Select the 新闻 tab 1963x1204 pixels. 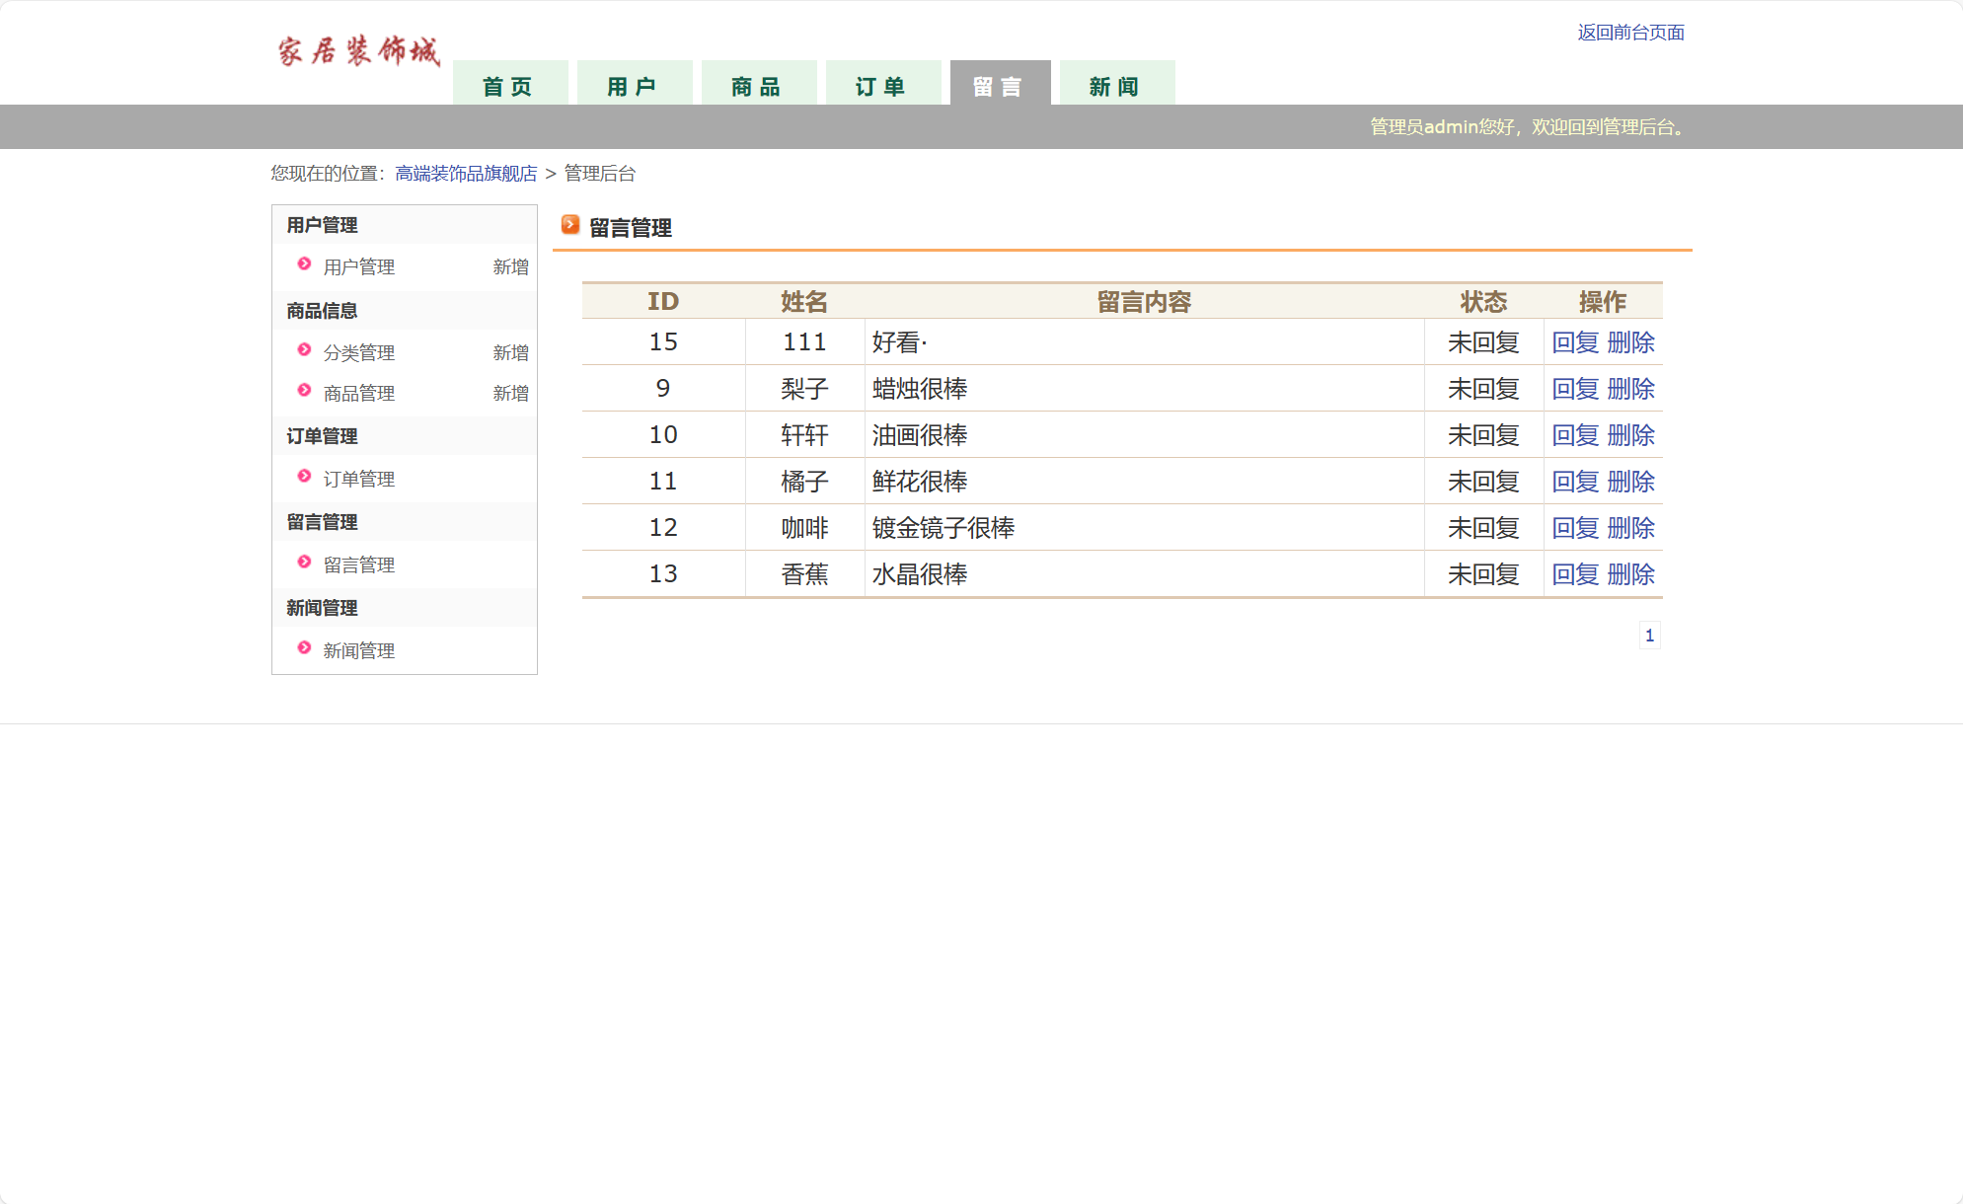tap(1115, 85)
